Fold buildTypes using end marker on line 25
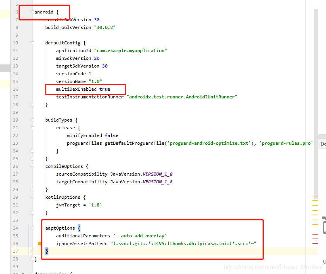The height and width of the screenshot is (274, 326). 32,159
